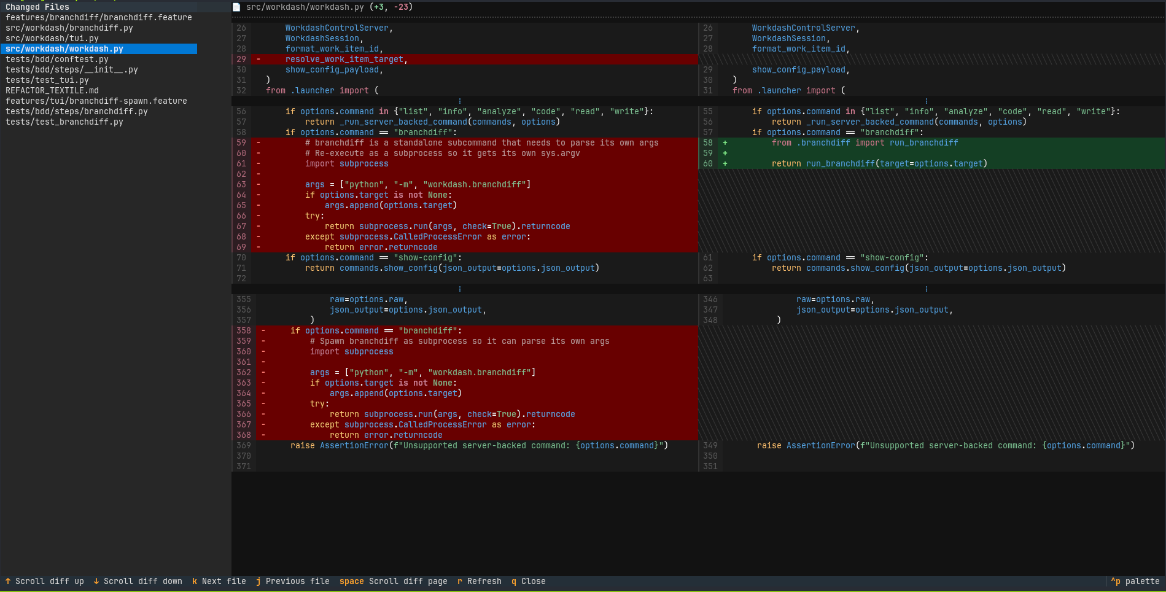Click Changed Files panel title
Image resolution: width=1166 pixels, height=592 pixels.
(37, 7)
